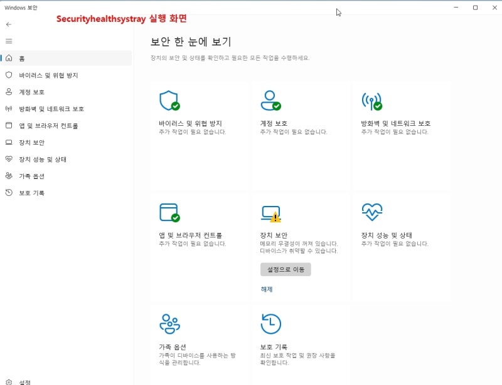Click the back arrow at the top left

9,24
